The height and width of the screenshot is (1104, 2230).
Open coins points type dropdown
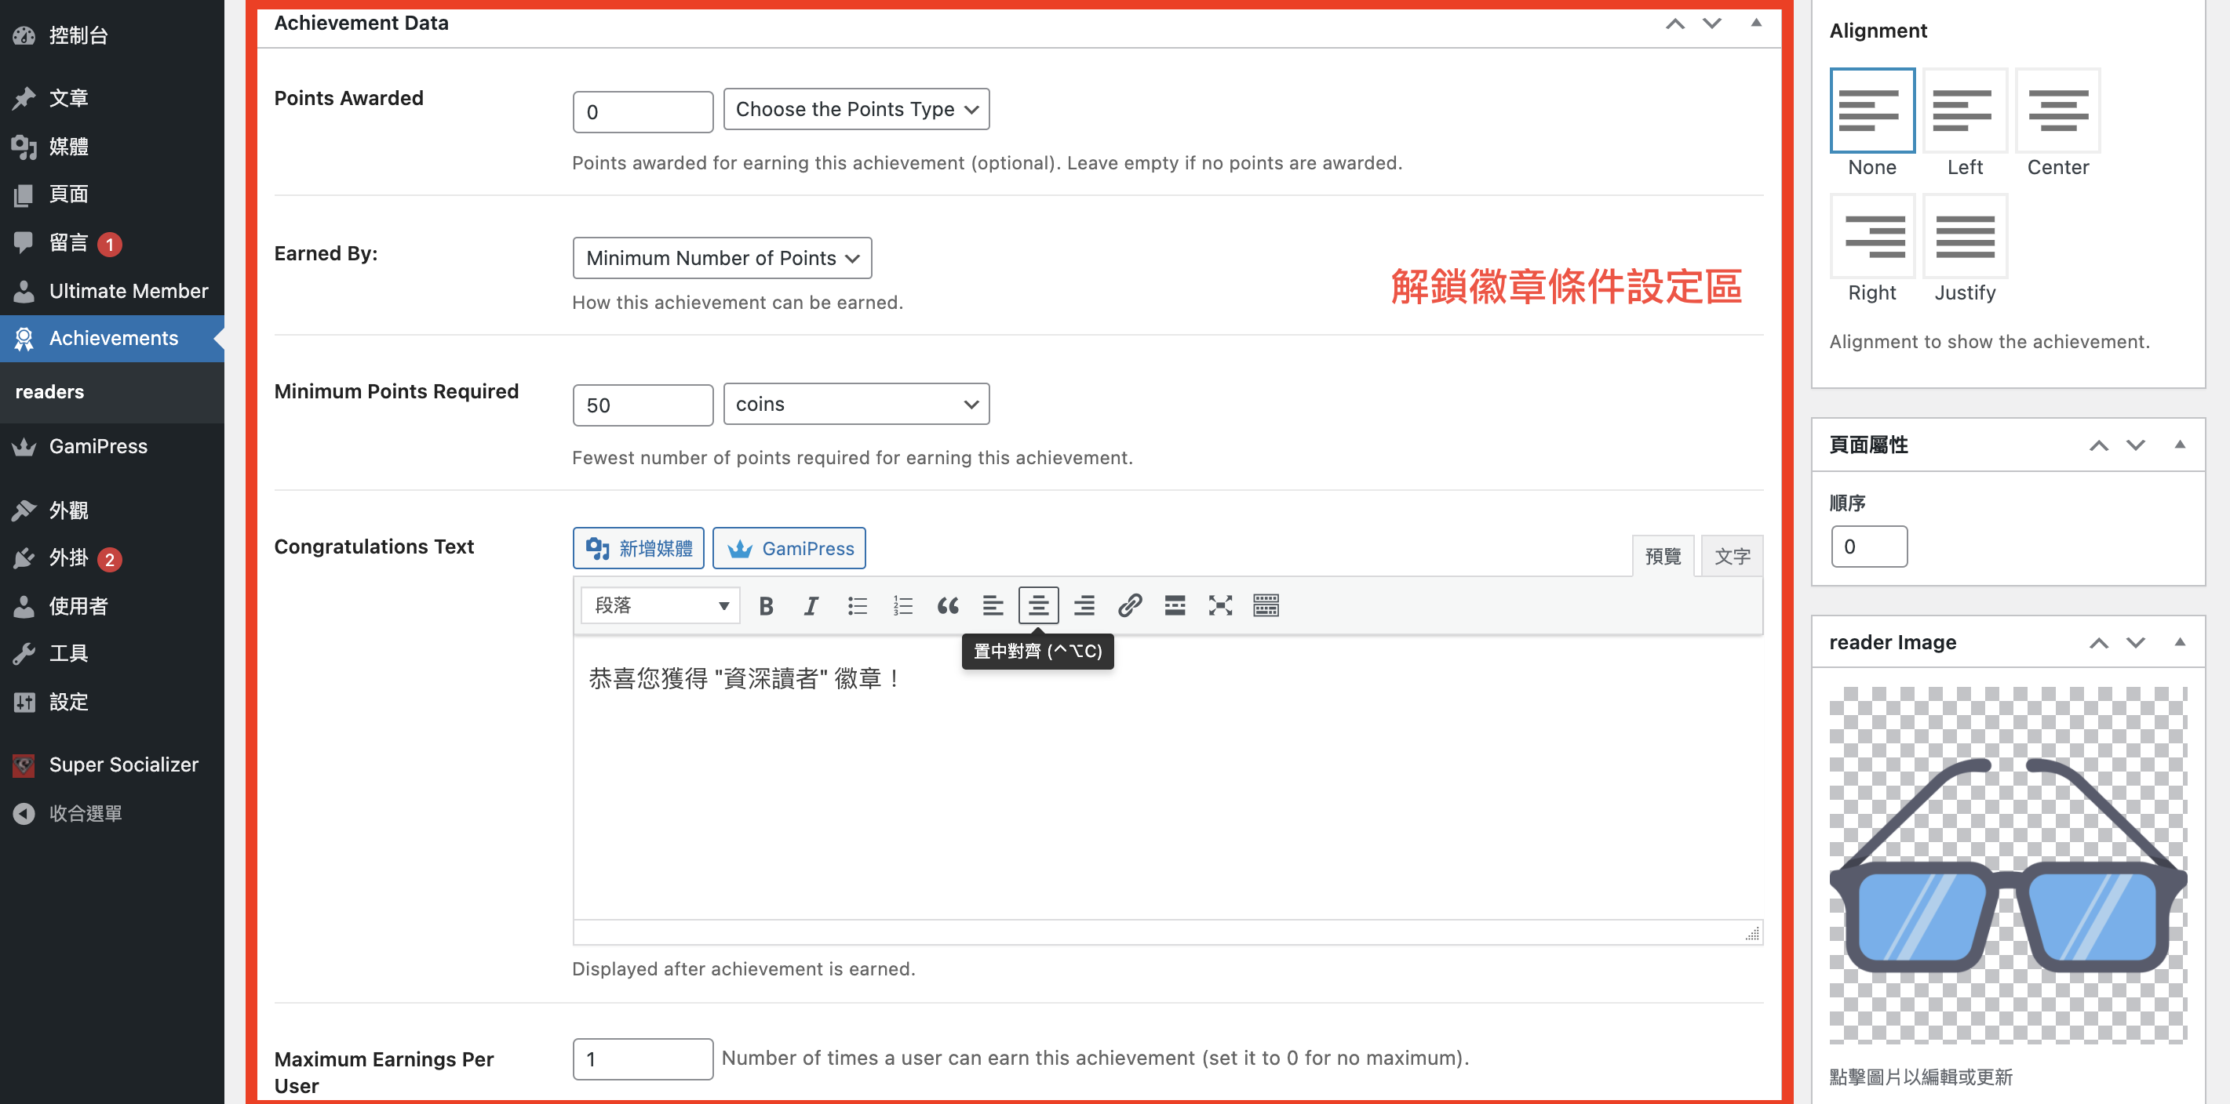(856, 404)
